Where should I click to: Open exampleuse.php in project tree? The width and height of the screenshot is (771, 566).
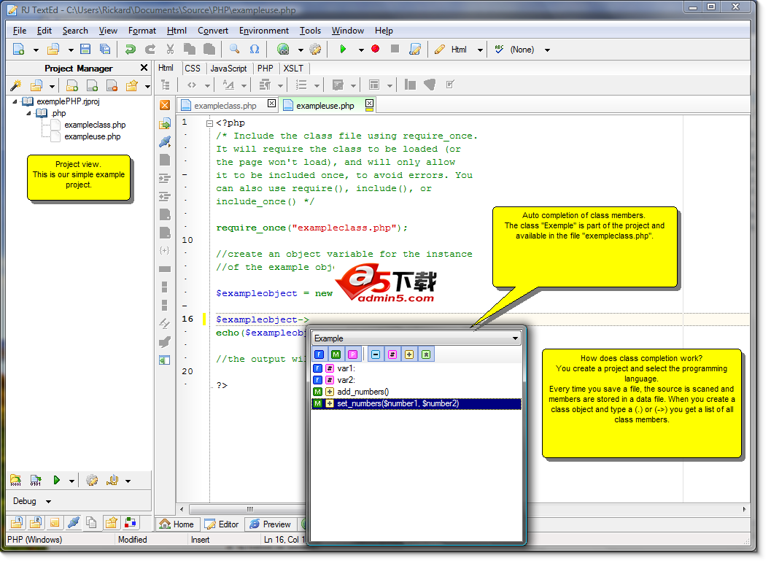[x=93, y=136]
